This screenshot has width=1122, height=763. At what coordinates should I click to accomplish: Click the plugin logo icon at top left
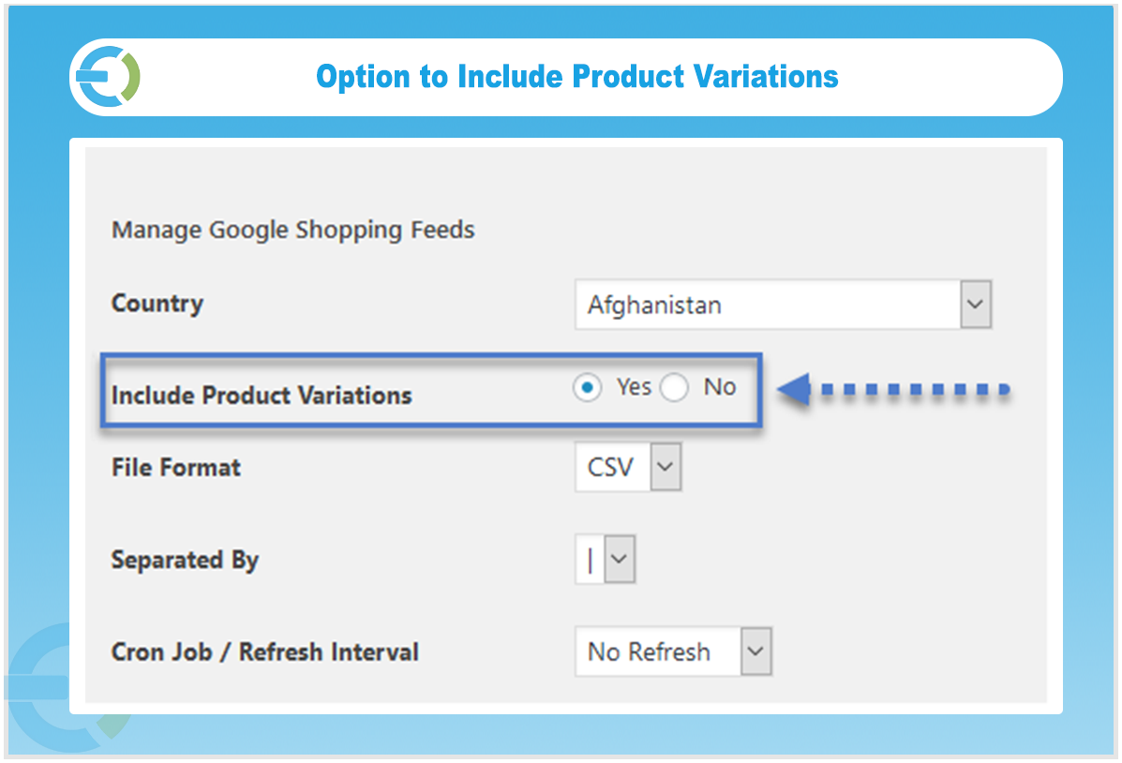[105, 77]
